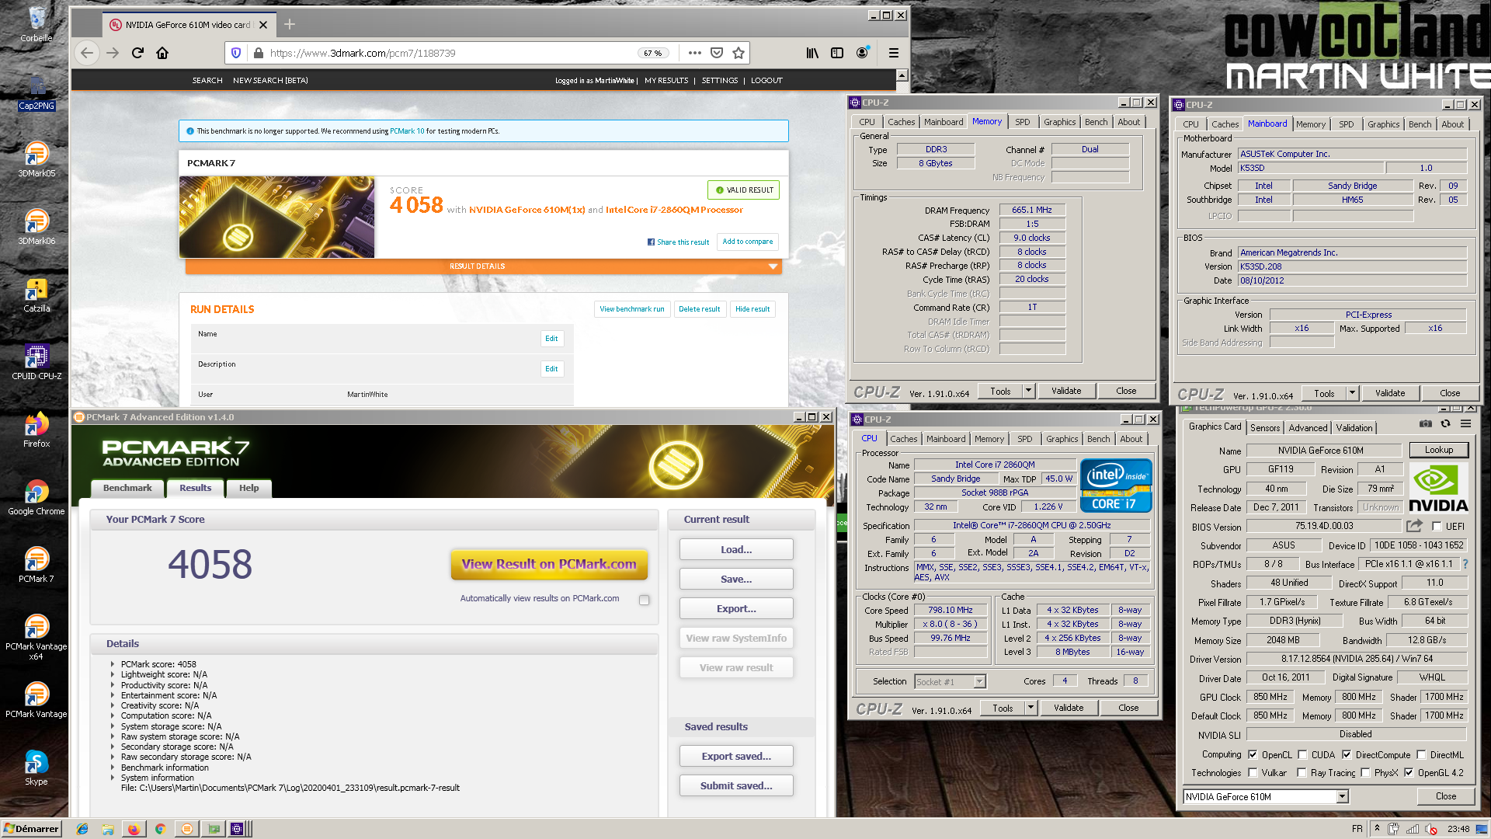This screenshot has height=839, width=1491.
Task: Toggle Firefox sidebar view icon
Action: [837, 53]
